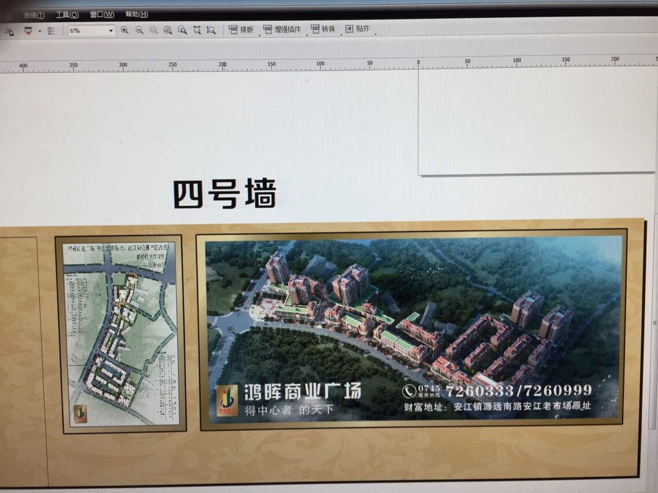Open the 6% zoom level dropdown
This screenshot has height=493, width=658.
(111, 31)
